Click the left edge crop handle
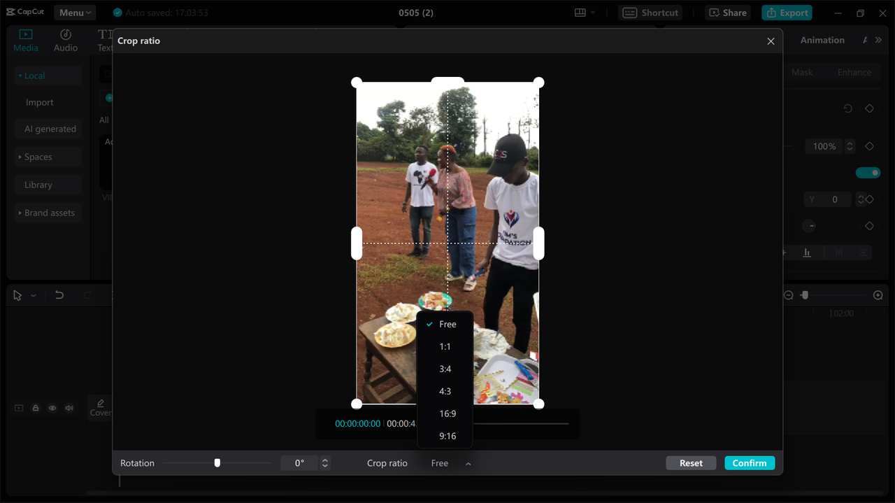Screen dimensions: 895x503 (357, 243)
